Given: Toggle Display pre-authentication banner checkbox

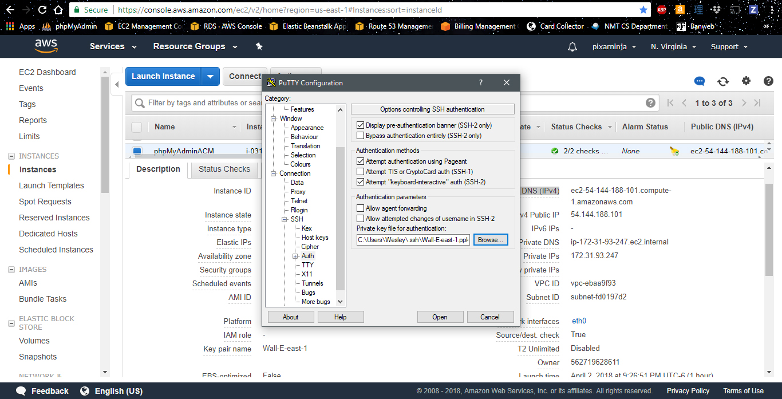Looking at the screenshot, I should (x=360, y=125).
